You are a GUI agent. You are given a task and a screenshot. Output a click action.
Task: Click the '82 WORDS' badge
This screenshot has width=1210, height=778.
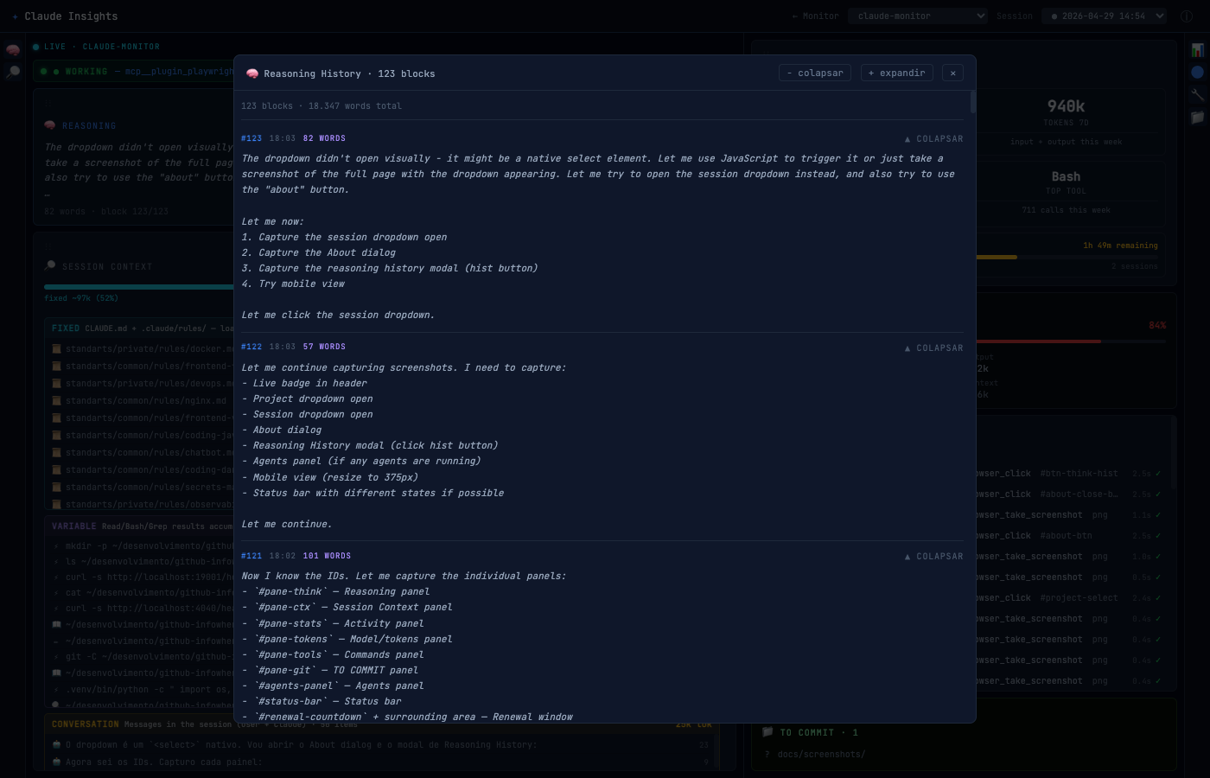click(x=324, y=138)
